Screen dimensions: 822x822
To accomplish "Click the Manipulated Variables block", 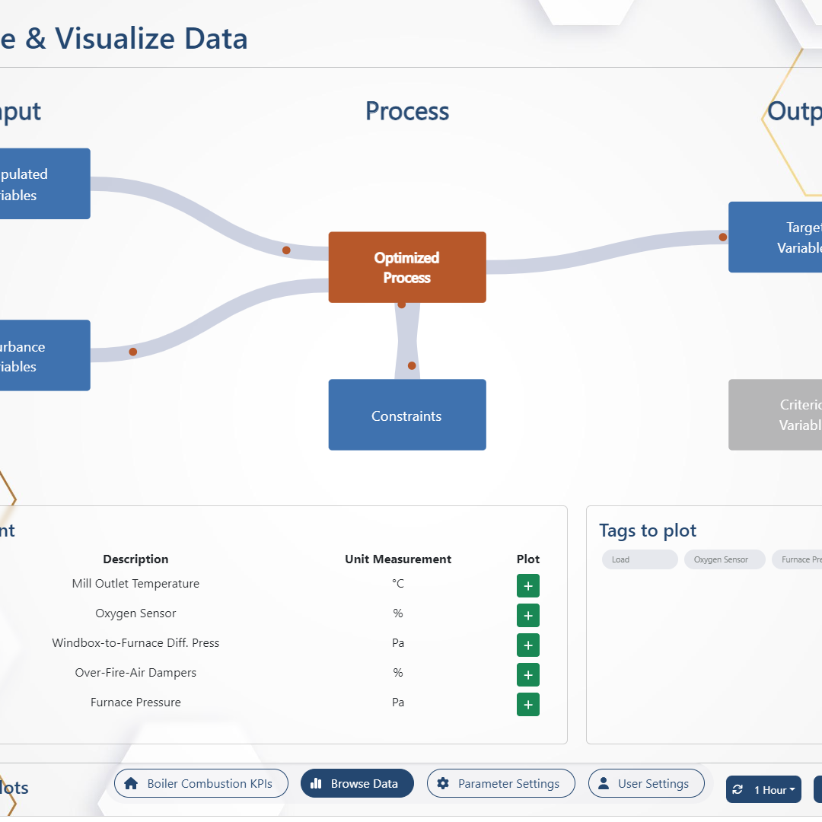I will pos(38,184).
